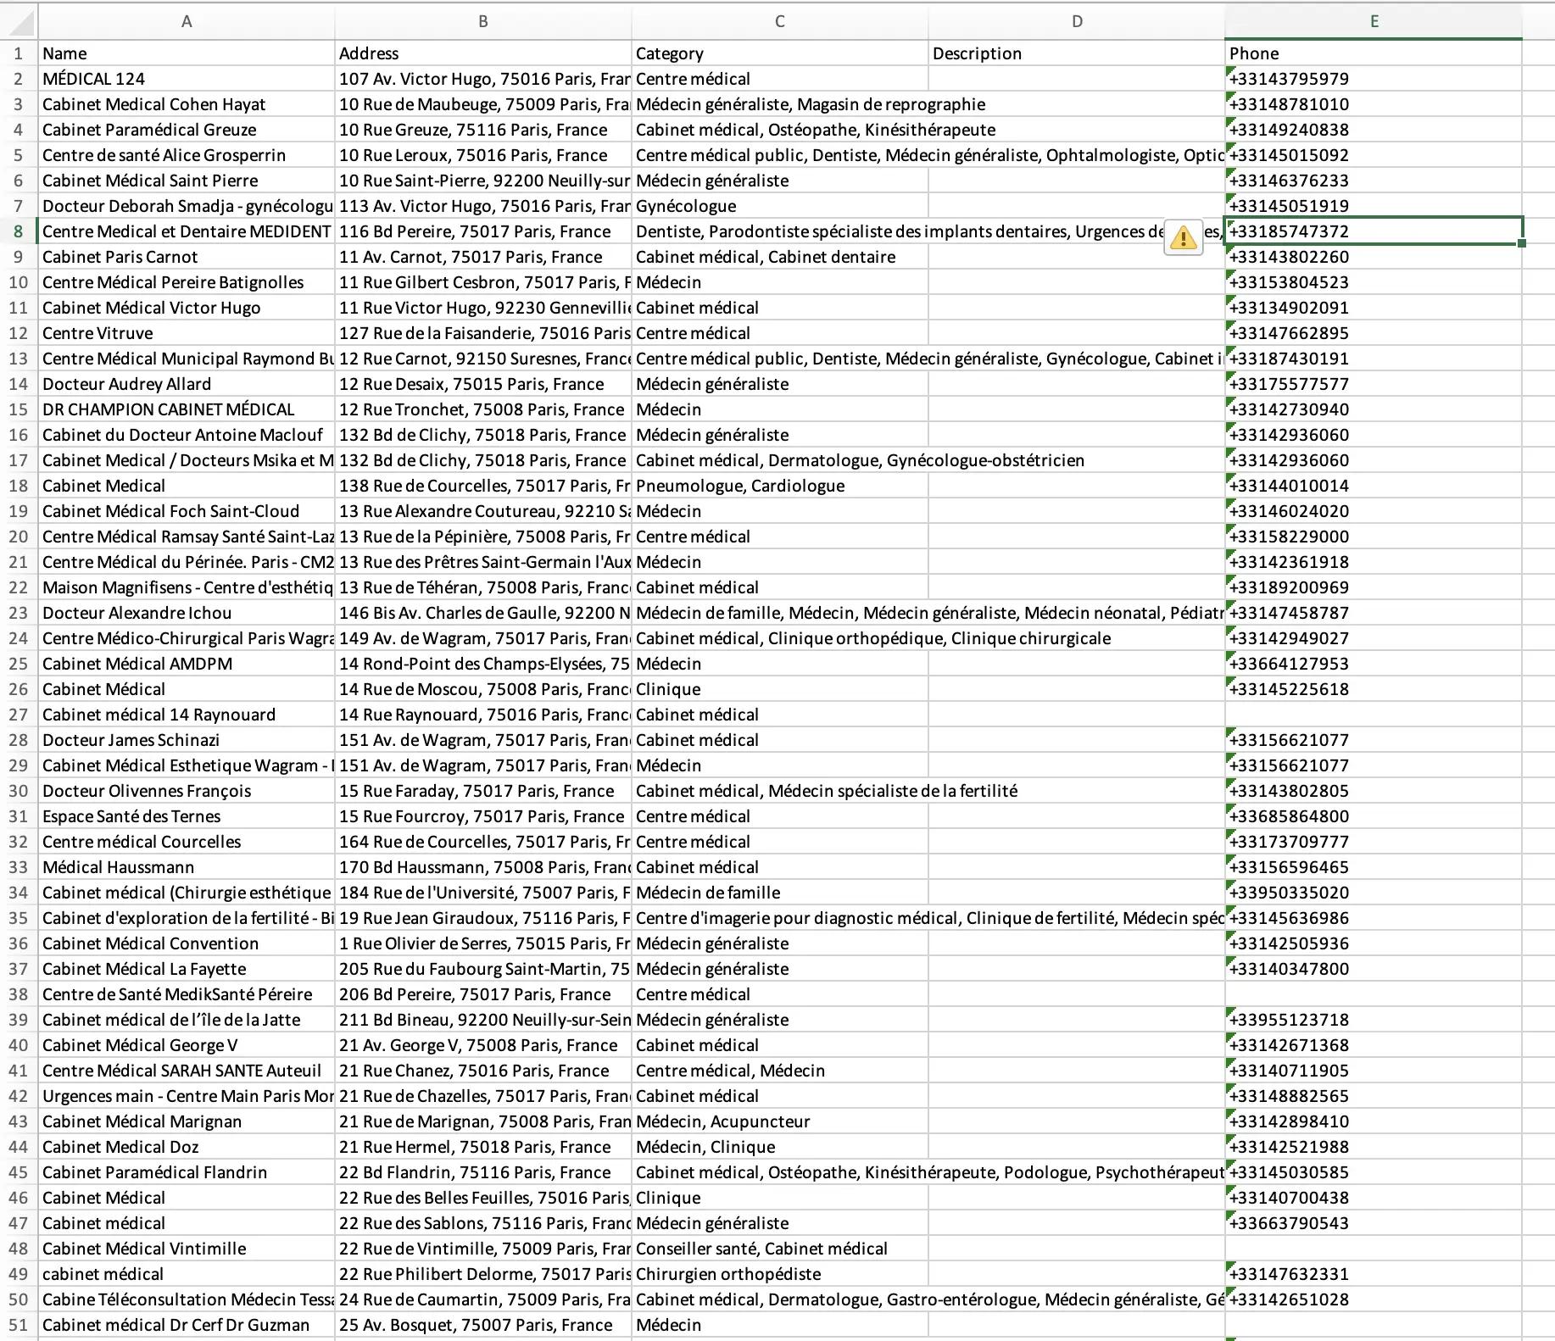Select phone cell +33143795979
This screenshot has width=1555, height=1341.
(x=1374, y=79)
